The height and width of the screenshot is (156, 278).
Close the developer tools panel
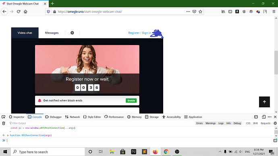(x=275, y=117)
